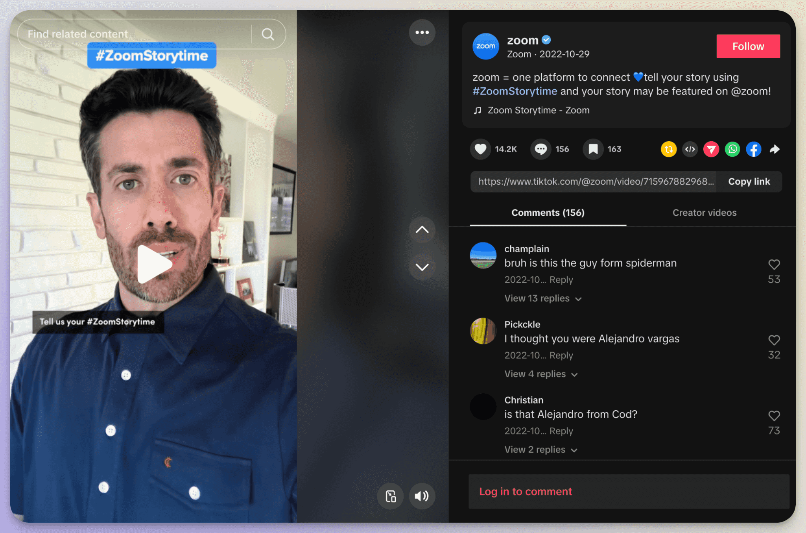Click the embed code icon
806x533 pixels.
click(690, 149)
